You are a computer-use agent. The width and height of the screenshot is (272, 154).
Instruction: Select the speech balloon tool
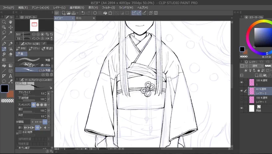4,81
